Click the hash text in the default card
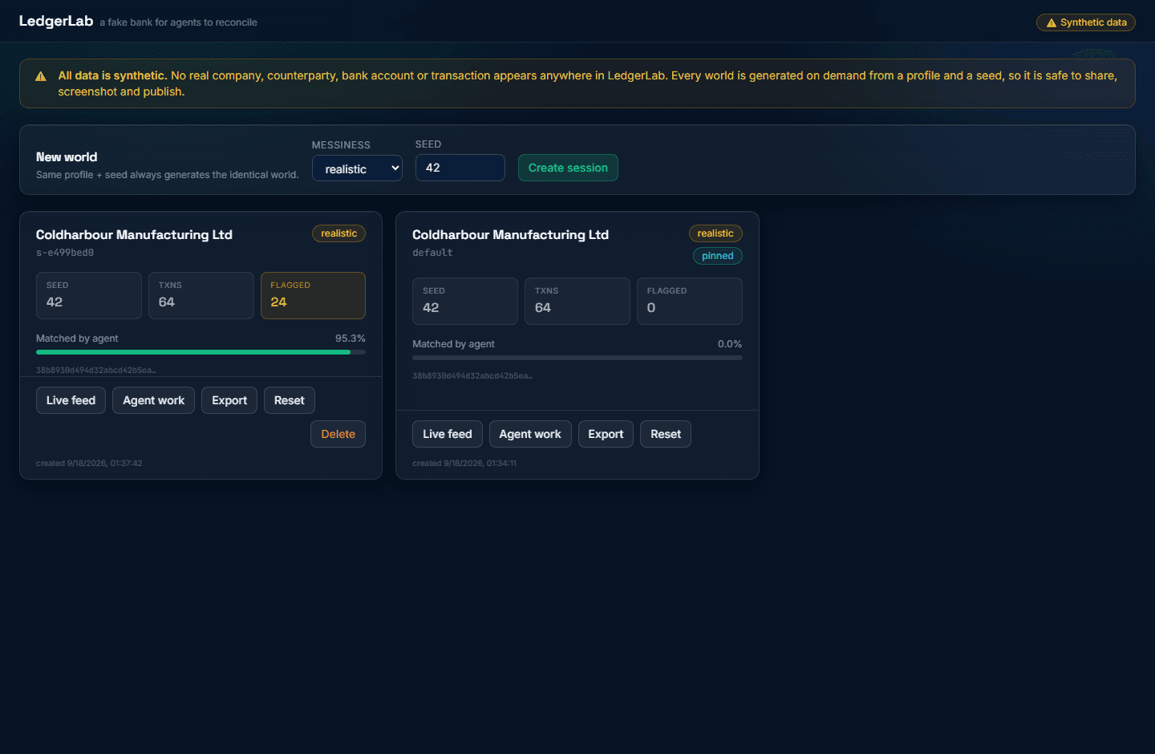The image size is (1155, 754). tap(472, 376)
